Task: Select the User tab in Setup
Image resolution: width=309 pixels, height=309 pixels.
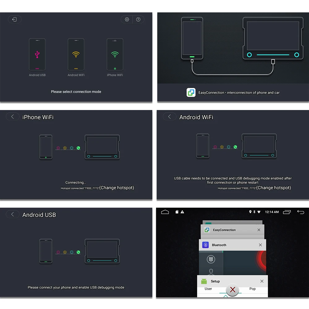Action: pos(208,289)
